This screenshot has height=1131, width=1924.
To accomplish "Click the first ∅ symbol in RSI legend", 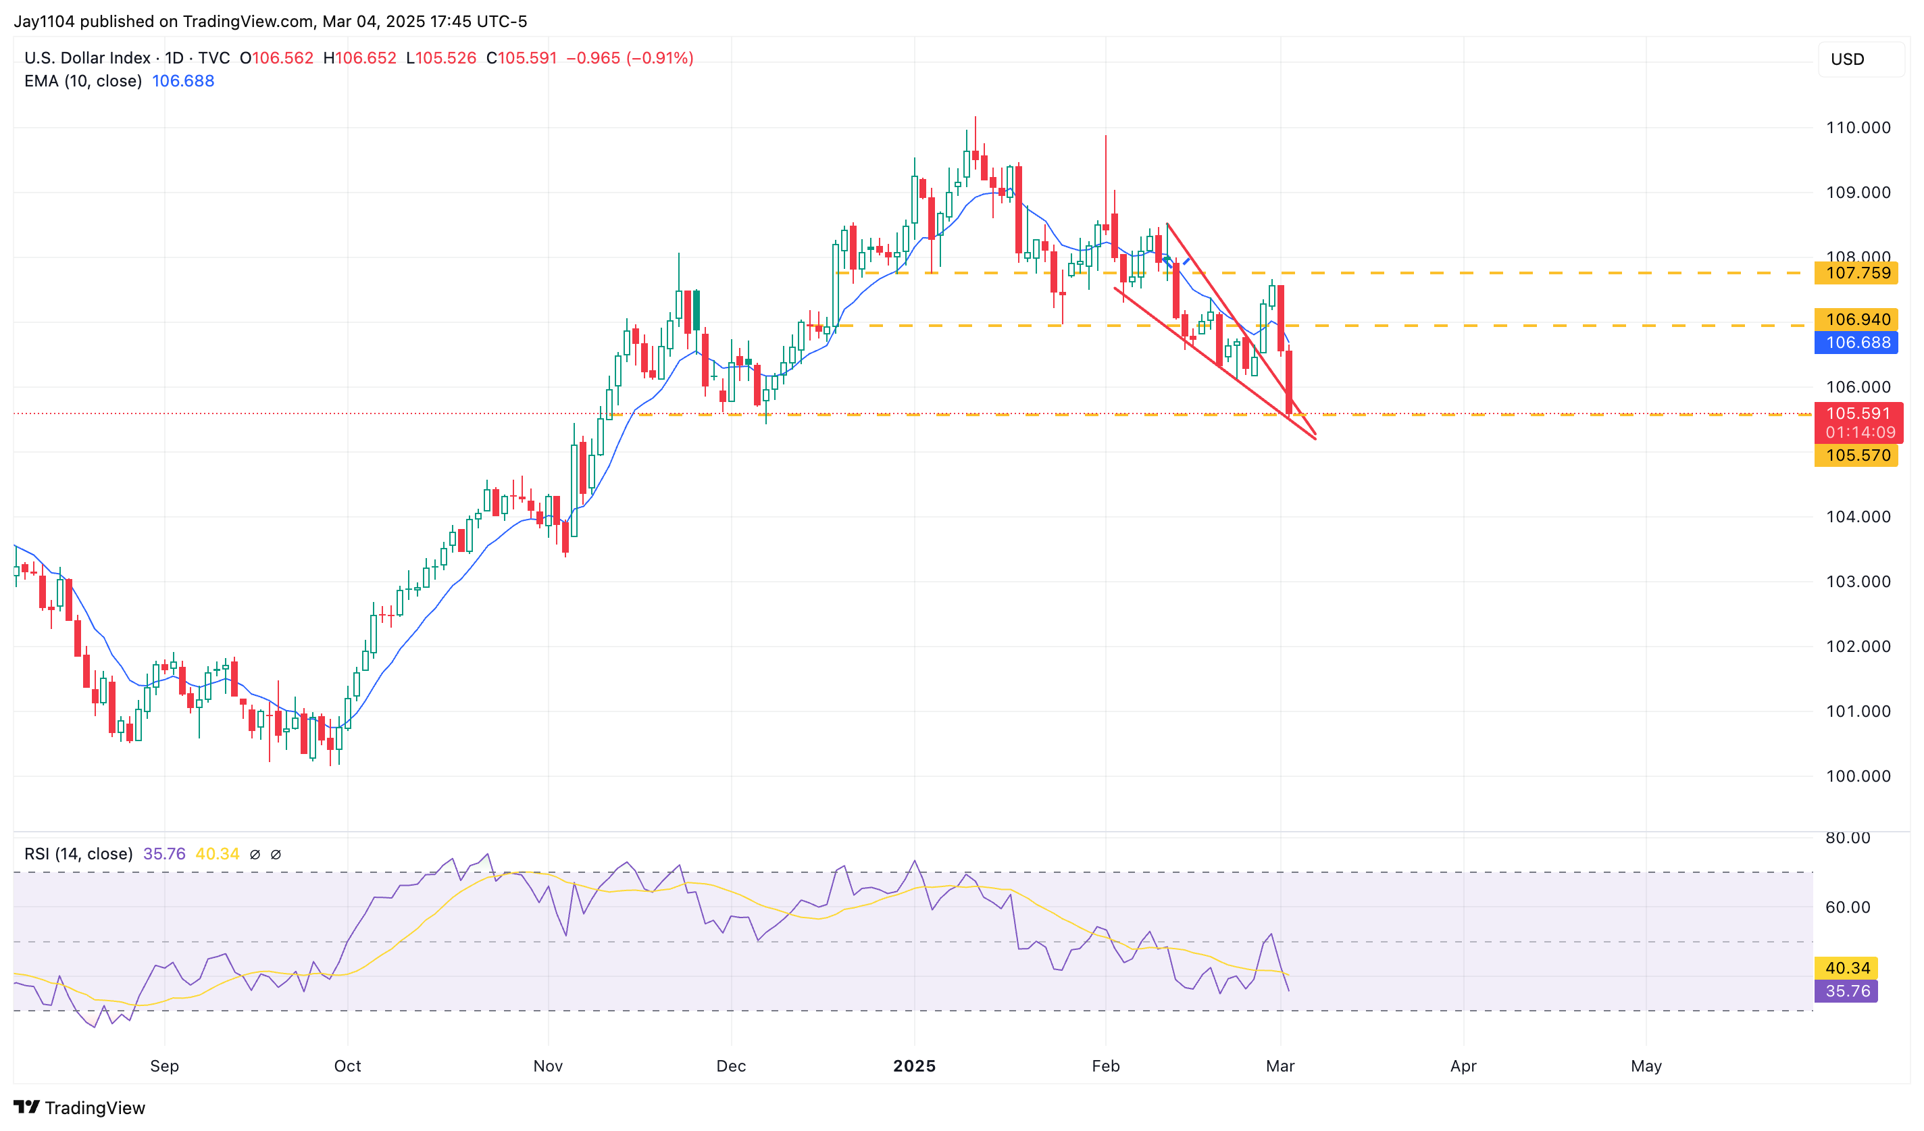I will pyautogui.click(x=255, y=855).
